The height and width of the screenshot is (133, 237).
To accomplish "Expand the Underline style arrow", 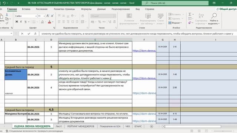I will tap(29, 22).
